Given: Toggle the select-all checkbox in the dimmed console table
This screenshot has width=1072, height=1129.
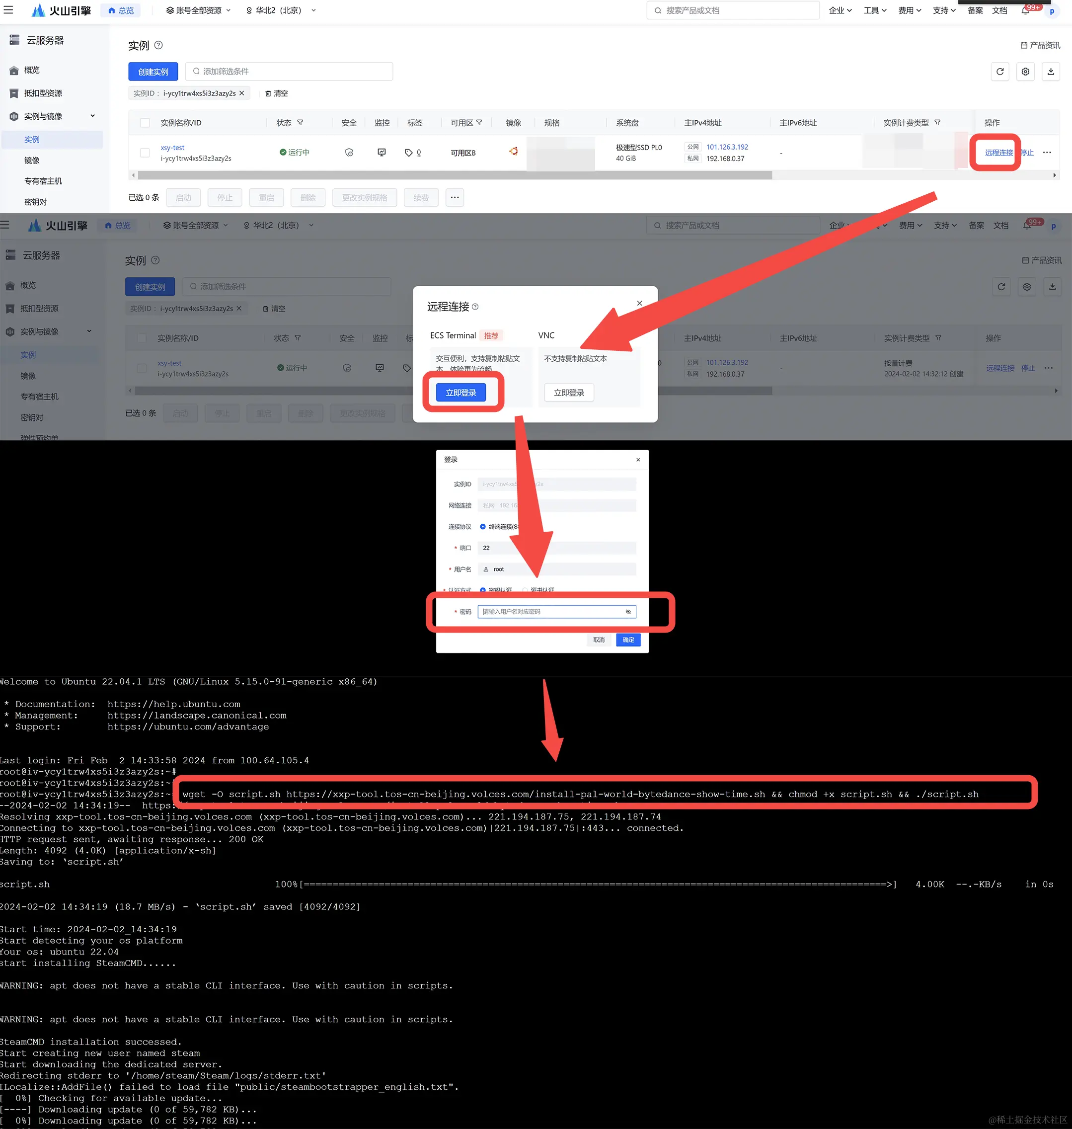Looking at the screenshot, I should (x=142, y=338).
